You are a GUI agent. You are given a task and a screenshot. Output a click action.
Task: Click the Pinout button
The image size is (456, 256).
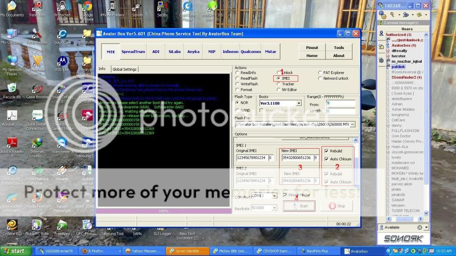pyautogui.click(x=312, y=48)
